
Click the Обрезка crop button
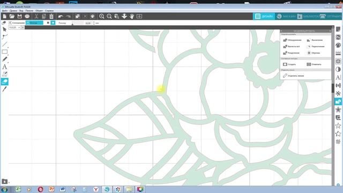click(314, 53)
